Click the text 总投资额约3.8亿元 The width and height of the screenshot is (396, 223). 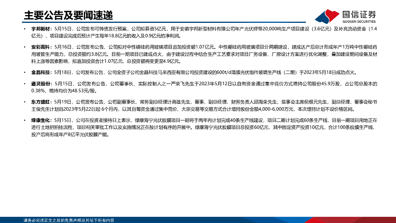coord(88,54)
